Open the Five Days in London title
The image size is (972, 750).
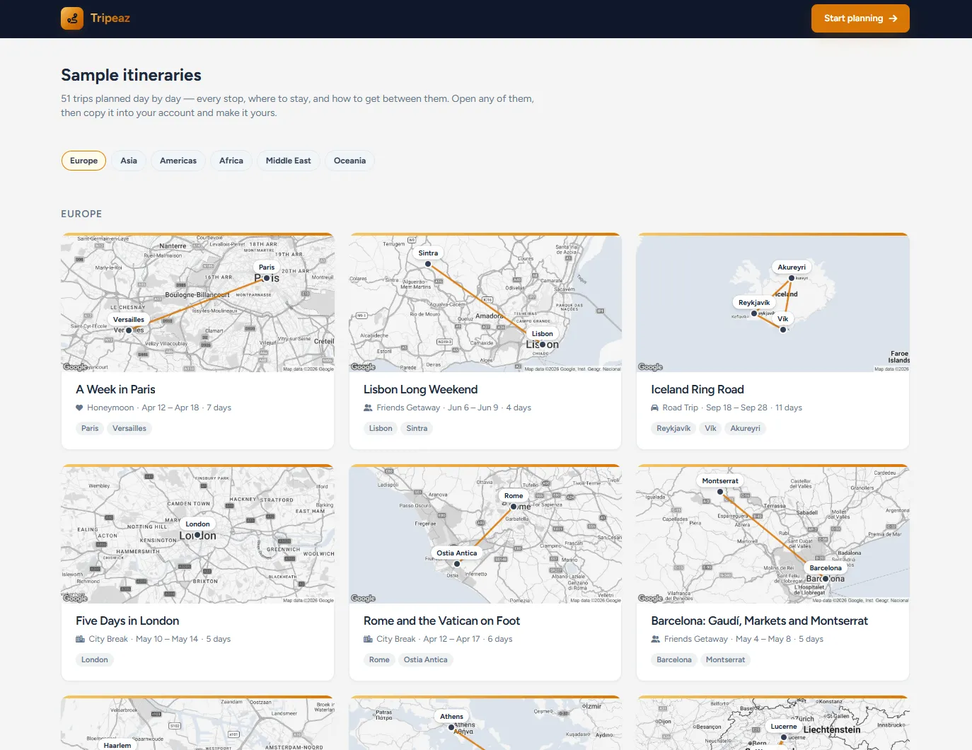(x=127, y=621)
